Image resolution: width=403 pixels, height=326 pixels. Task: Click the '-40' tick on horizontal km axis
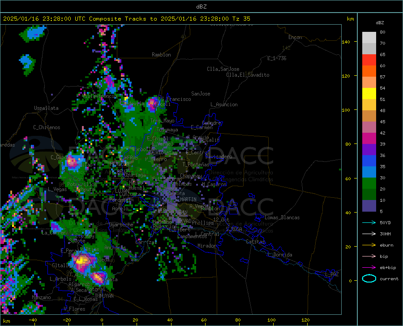(x=33, y=320)
